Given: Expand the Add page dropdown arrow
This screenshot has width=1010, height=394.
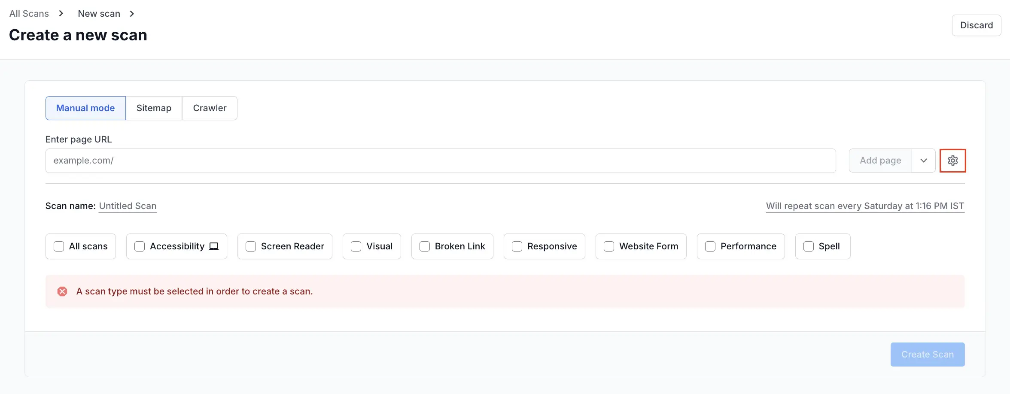Looking at the screenshot, I should coord(923,161).
